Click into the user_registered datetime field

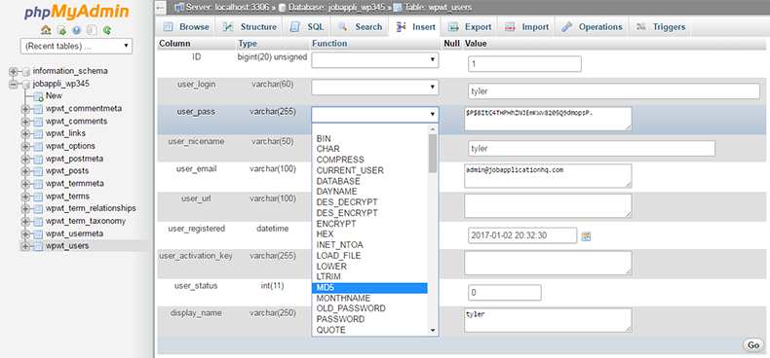tap(522, 235)
